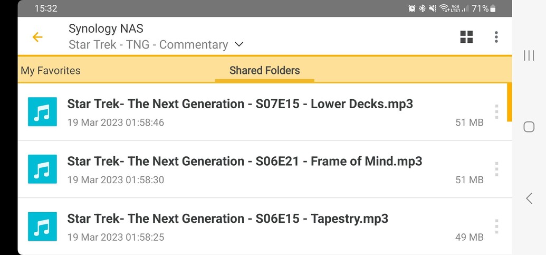Click the orange scrollbar handle

[x=509, y=102]
